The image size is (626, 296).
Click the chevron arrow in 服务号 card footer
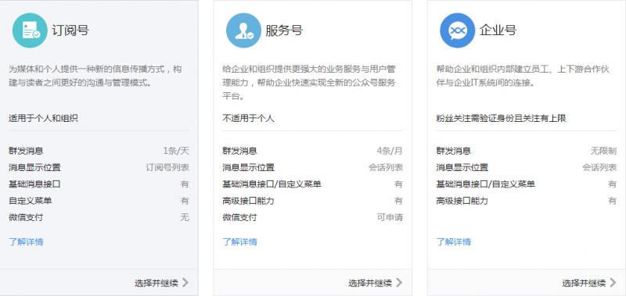pos(399,283)
